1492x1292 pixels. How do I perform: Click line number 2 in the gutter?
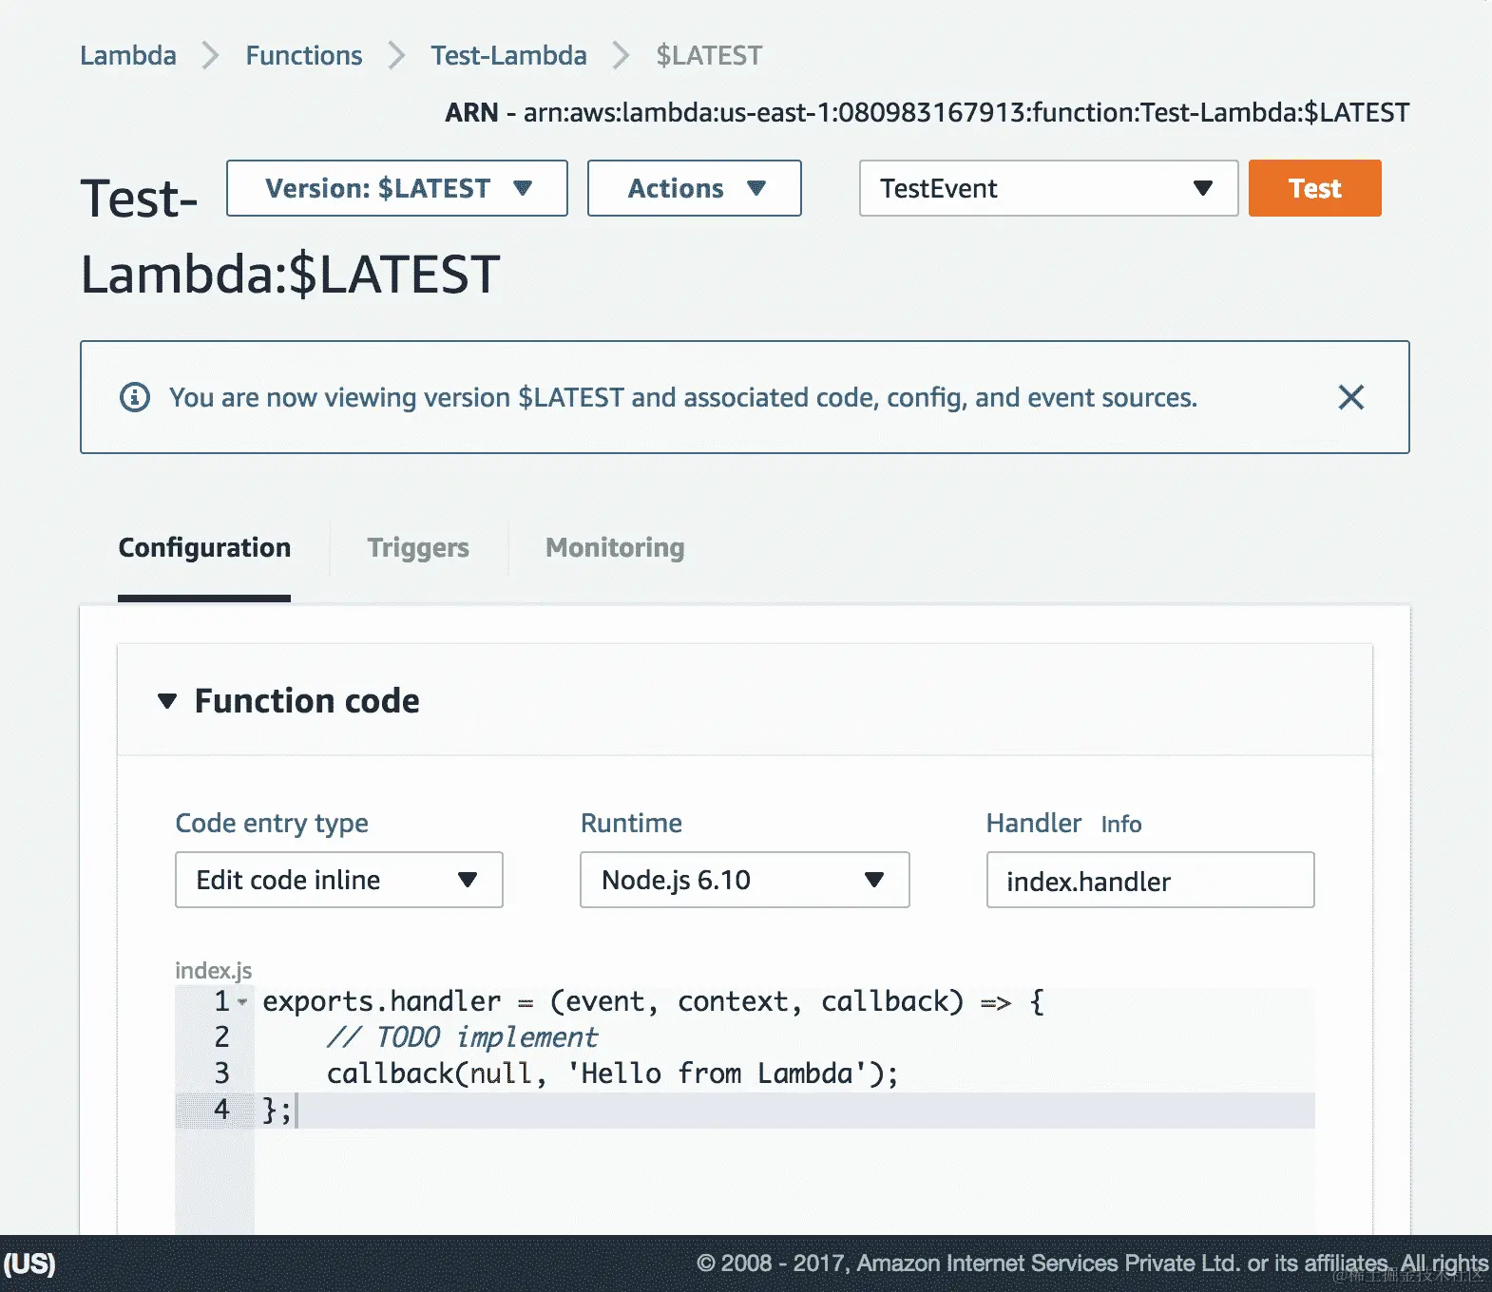click(221, 1037)
